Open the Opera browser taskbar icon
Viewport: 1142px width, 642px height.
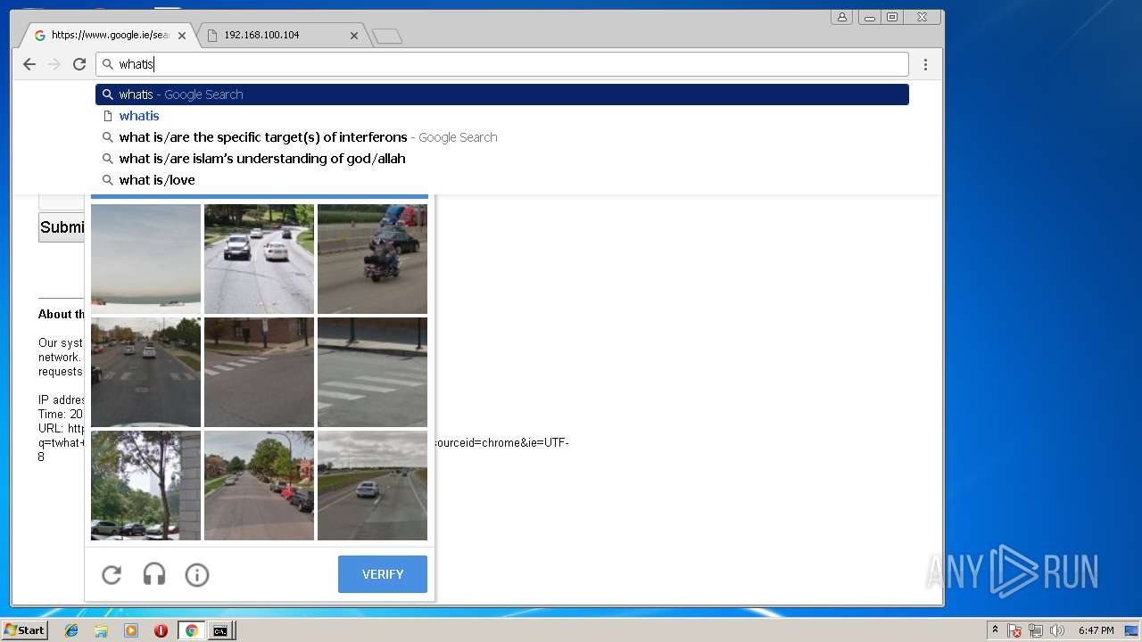coord(161,630)
